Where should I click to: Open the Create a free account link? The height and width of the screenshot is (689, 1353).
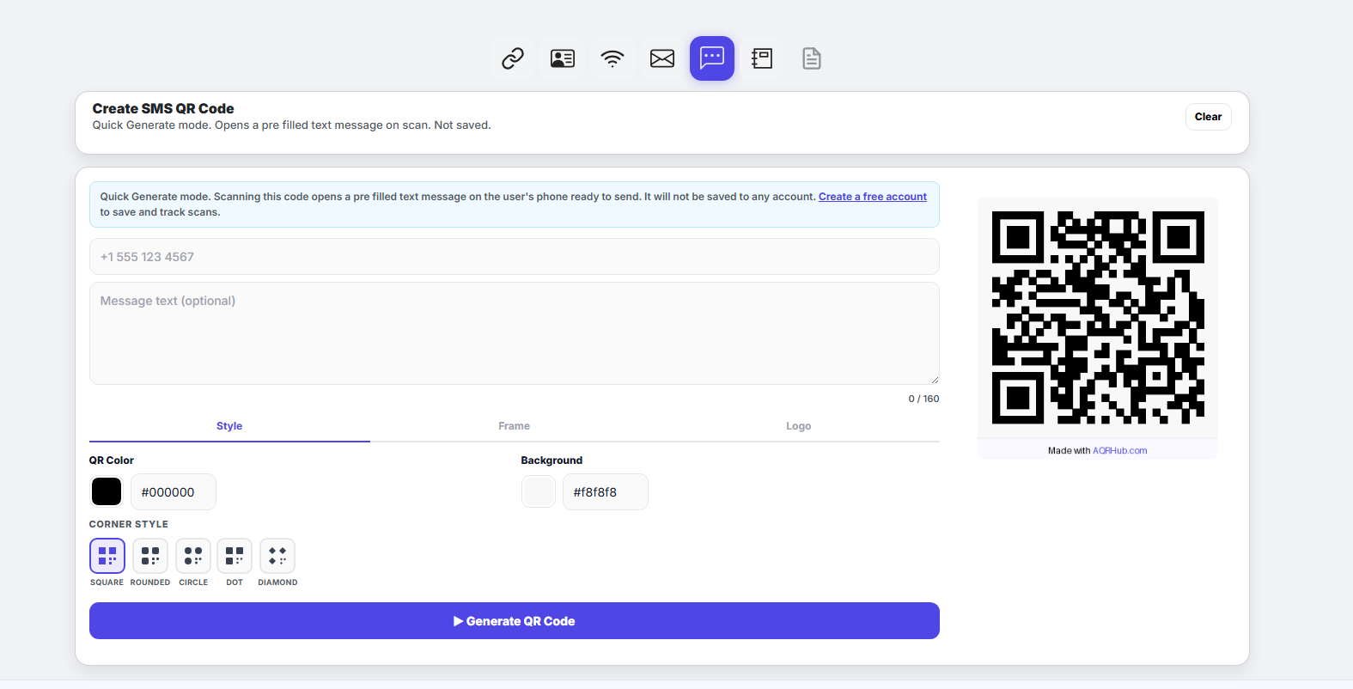(x=873, y=197)
